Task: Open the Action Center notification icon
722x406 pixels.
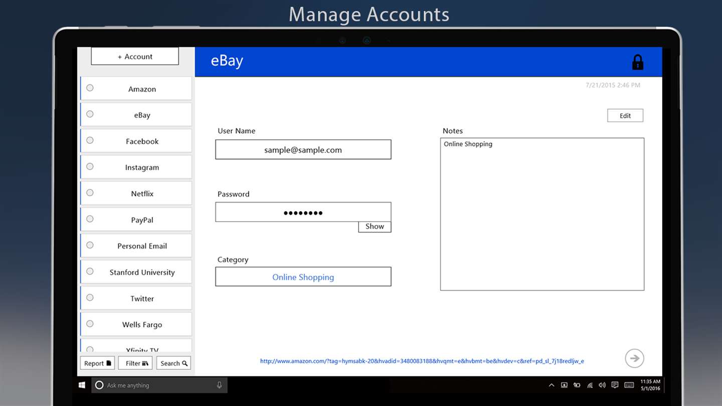Action: click(x=615, y=385)
